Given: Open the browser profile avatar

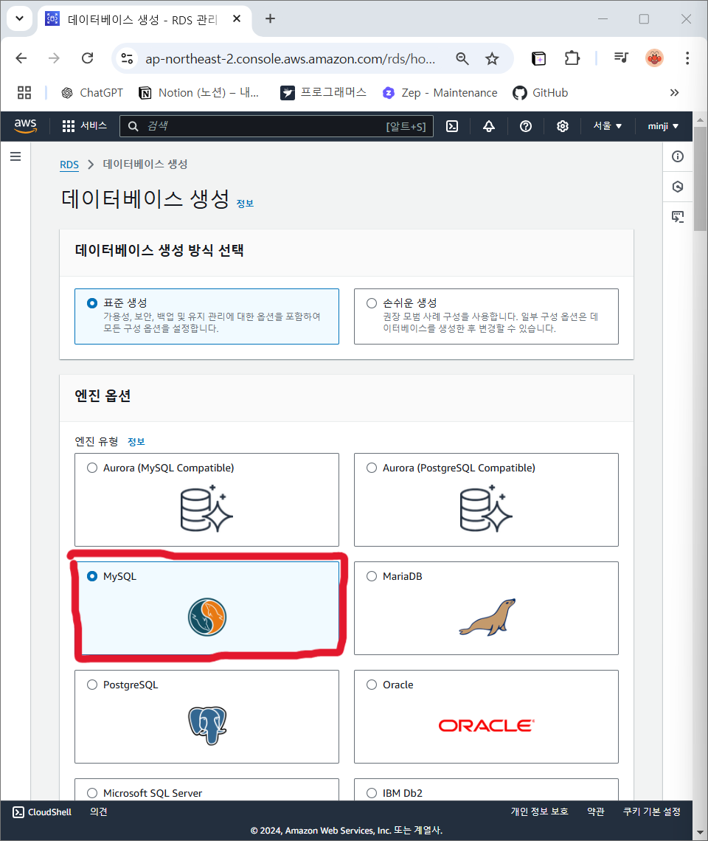Looking at the screenshot, I should coord(654,58).
